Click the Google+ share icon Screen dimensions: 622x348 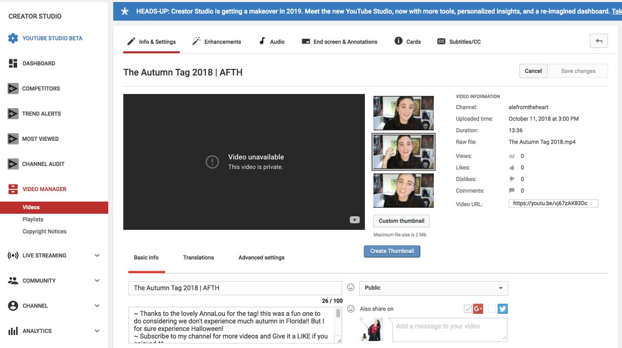pos(478,309)
